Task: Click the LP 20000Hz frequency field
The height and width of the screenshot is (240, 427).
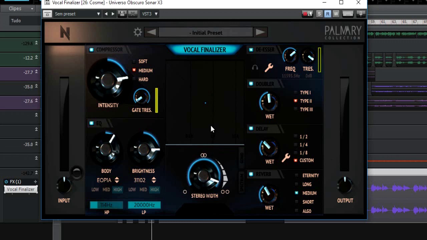Action: [144, 205]
